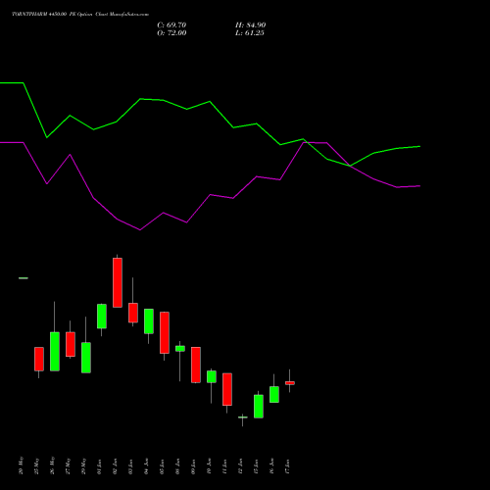Click the green dash marker for 20 May
Image resolution: width=490 pixels, height=490 pixels.
(24, 278)
